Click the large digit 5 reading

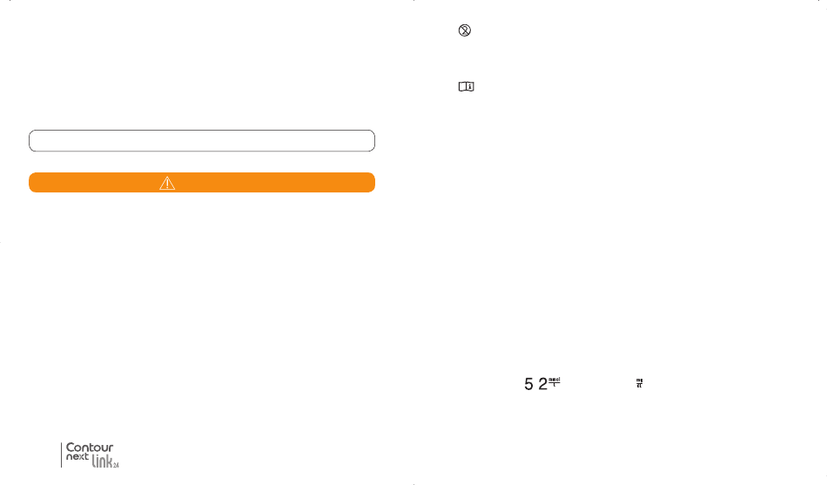click(x=528, y=384)
